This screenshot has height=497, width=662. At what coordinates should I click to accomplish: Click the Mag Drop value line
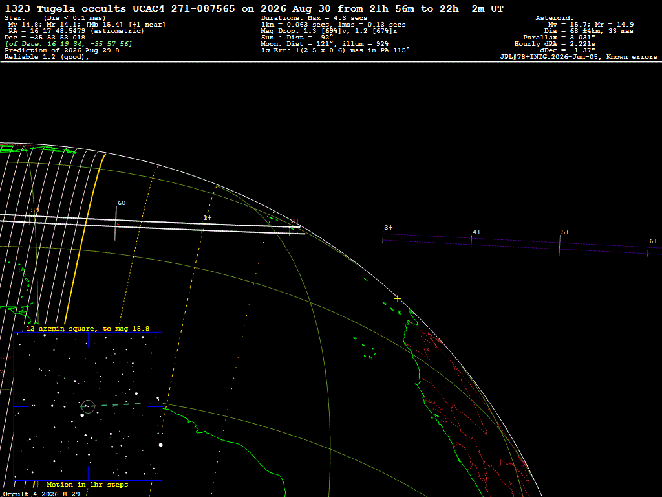[x=329, y=31]
